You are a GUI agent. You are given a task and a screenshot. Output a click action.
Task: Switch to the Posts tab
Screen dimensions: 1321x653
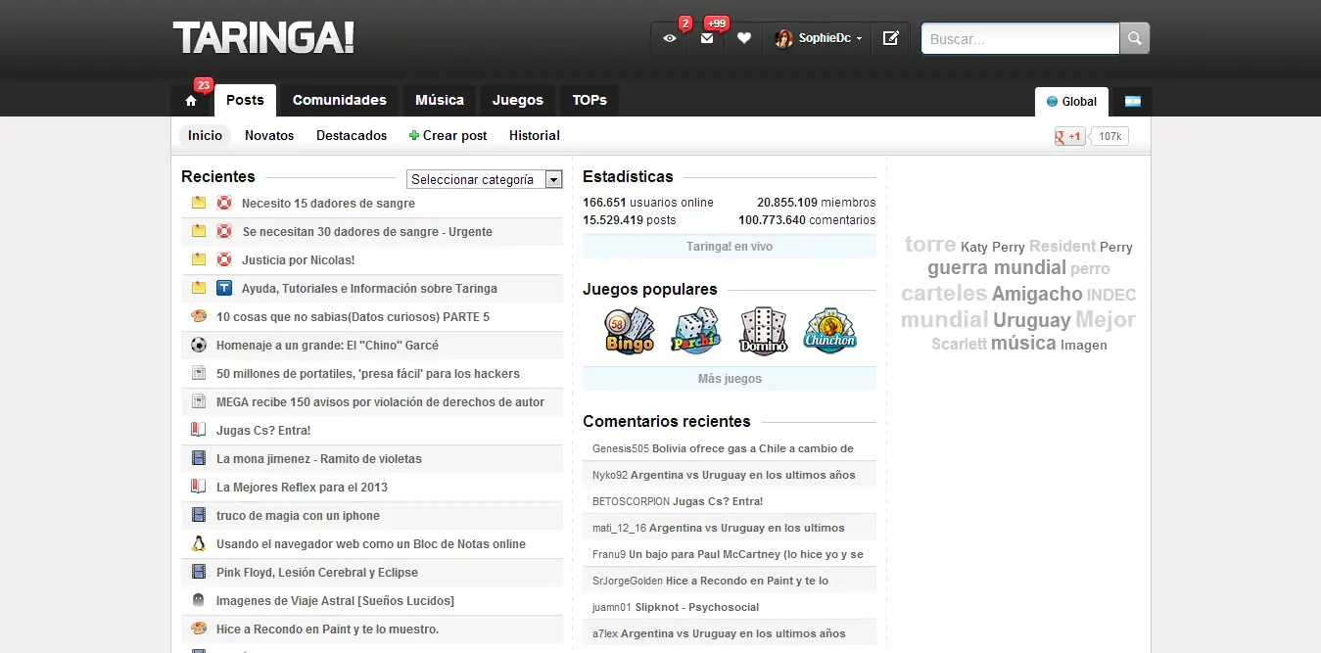click(x=245, y=100)
